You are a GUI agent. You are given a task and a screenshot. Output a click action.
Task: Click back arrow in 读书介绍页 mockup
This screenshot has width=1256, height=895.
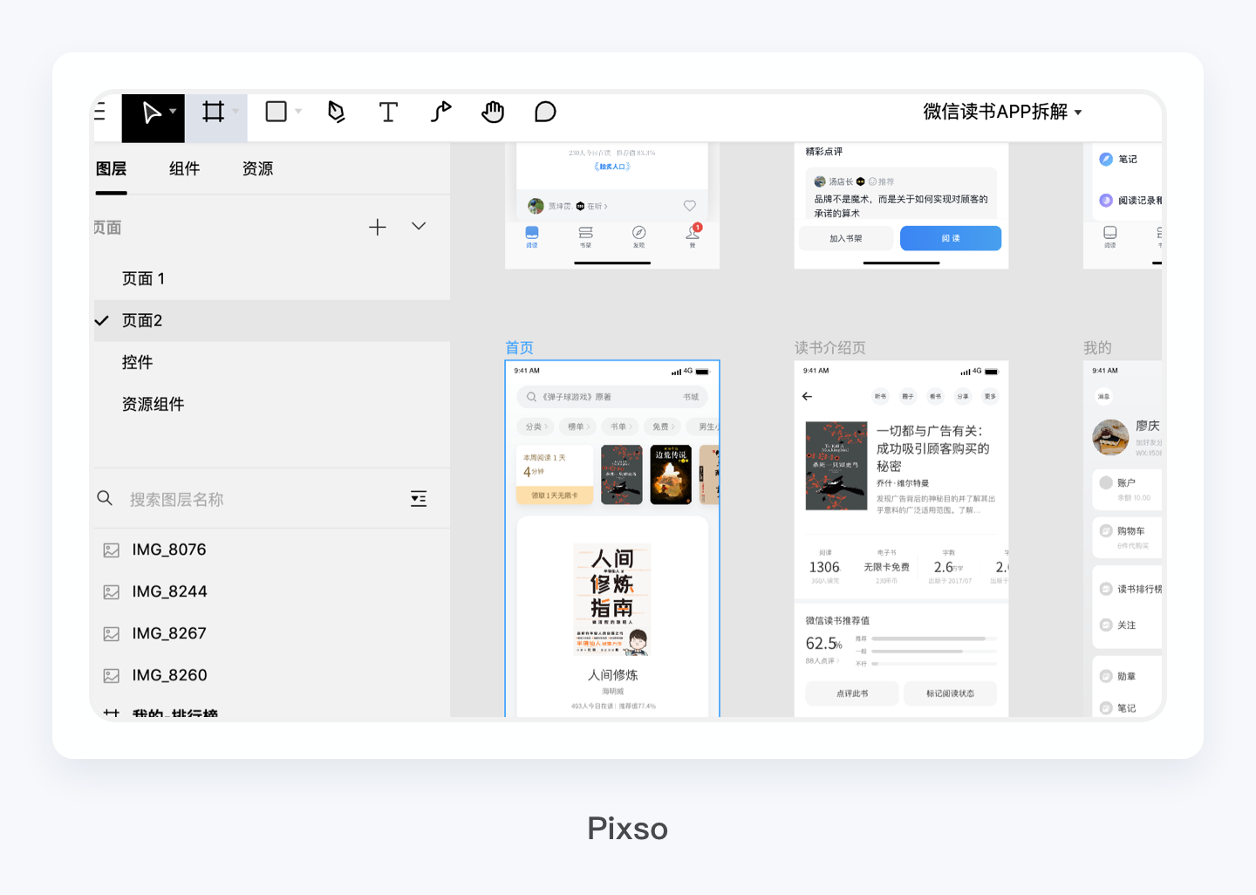pyautogui.click(x=808, y=396)
